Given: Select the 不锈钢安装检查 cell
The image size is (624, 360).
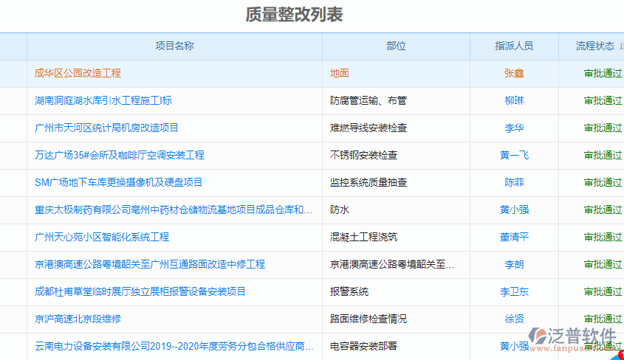Looking at the screenshot, I should point(363,155).
